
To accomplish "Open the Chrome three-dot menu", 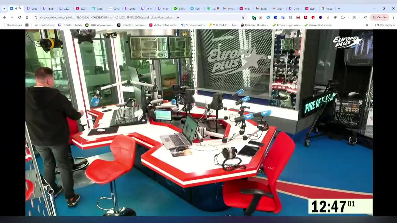I will (394, 17).
